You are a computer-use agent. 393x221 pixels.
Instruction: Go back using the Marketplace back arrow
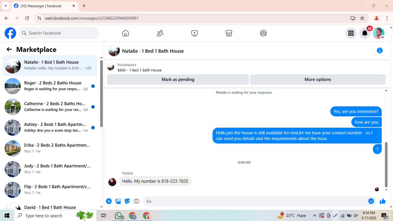click(9, 49)
